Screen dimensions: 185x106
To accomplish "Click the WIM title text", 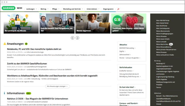I will pyautogui.click(x=19, y=8).
